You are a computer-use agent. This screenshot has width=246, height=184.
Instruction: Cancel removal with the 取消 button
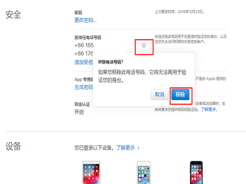[x=159, y=94]
